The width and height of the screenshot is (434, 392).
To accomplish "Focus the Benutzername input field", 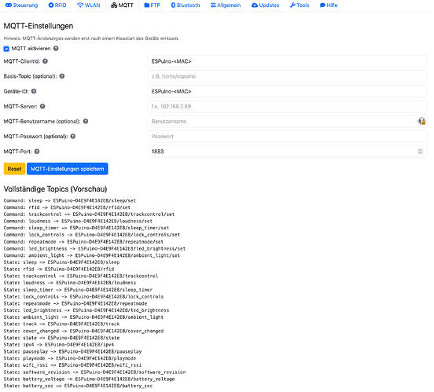I will pos(287,122).
